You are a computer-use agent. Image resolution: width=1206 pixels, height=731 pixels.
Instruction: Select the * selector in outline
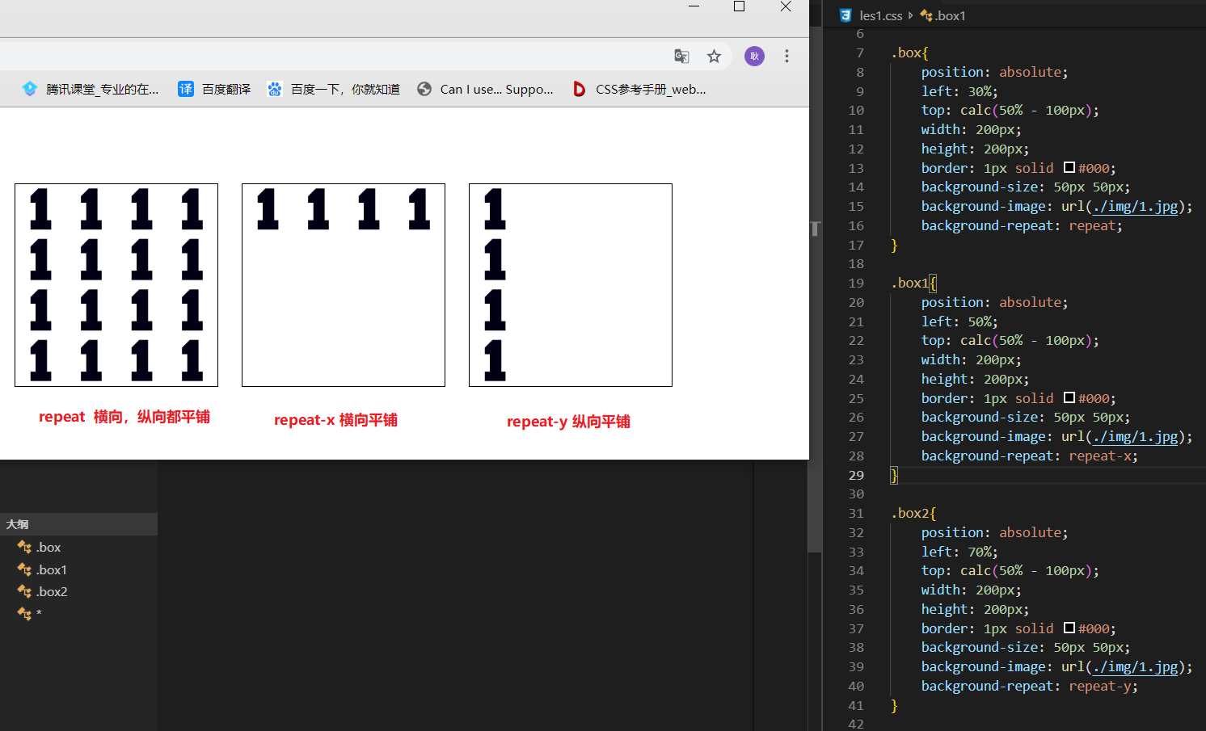(x=38, y=614)
